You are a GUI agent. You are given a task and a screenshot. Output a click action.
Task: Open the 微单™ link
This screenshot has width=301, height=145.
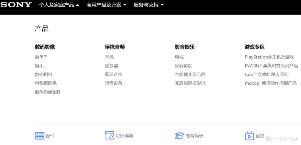click(x=41, y=57)
